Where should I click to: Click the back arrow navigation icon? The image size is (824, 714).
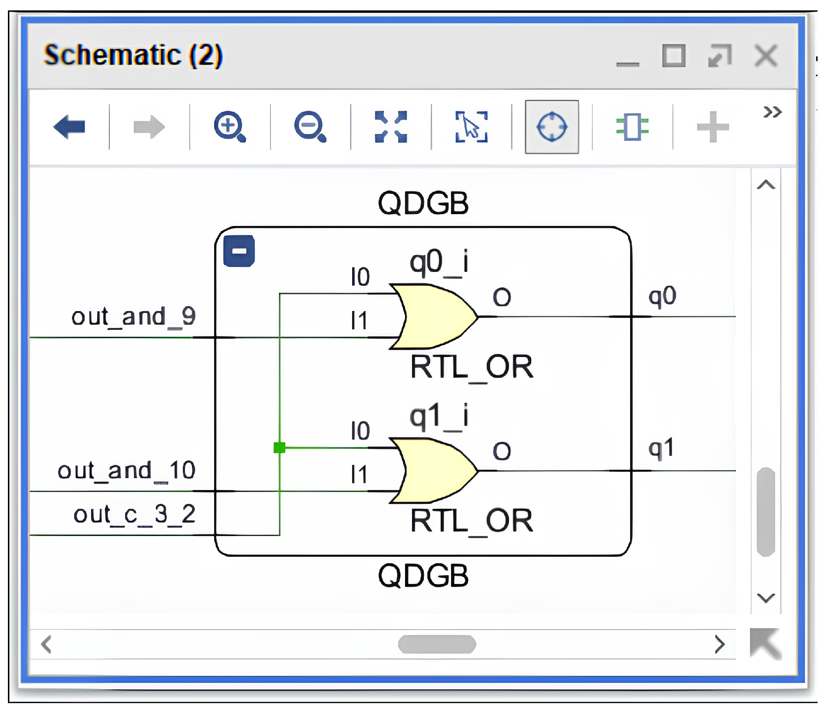69,127
